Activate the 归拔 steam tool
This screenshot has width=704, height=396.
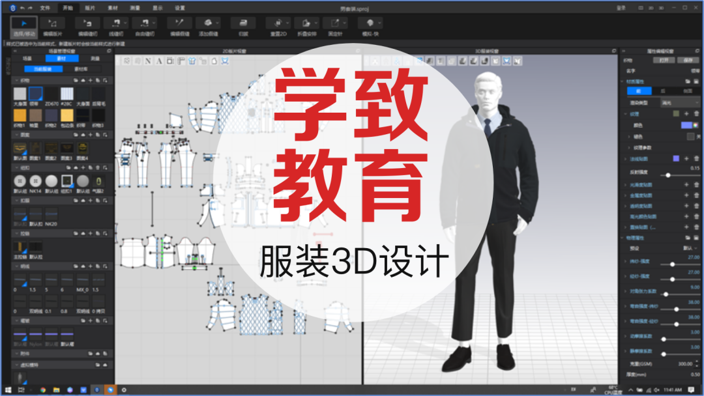243,25
